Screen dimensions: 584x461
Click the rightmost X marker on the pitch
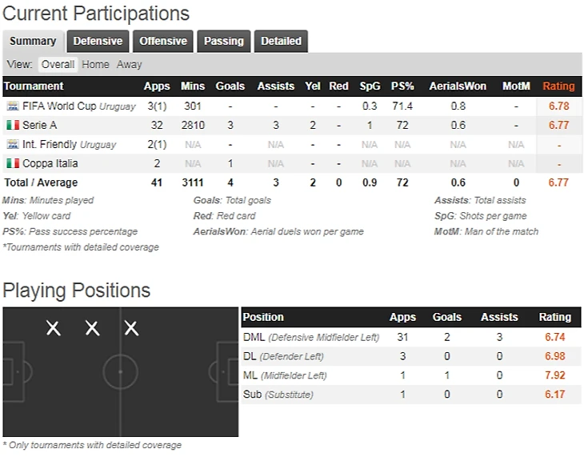tap(131, 327)
